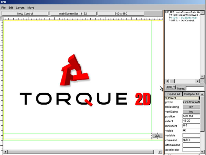206x155 pixels.
Task: Click the altCommand input field
Action: [x=192, y=145]
